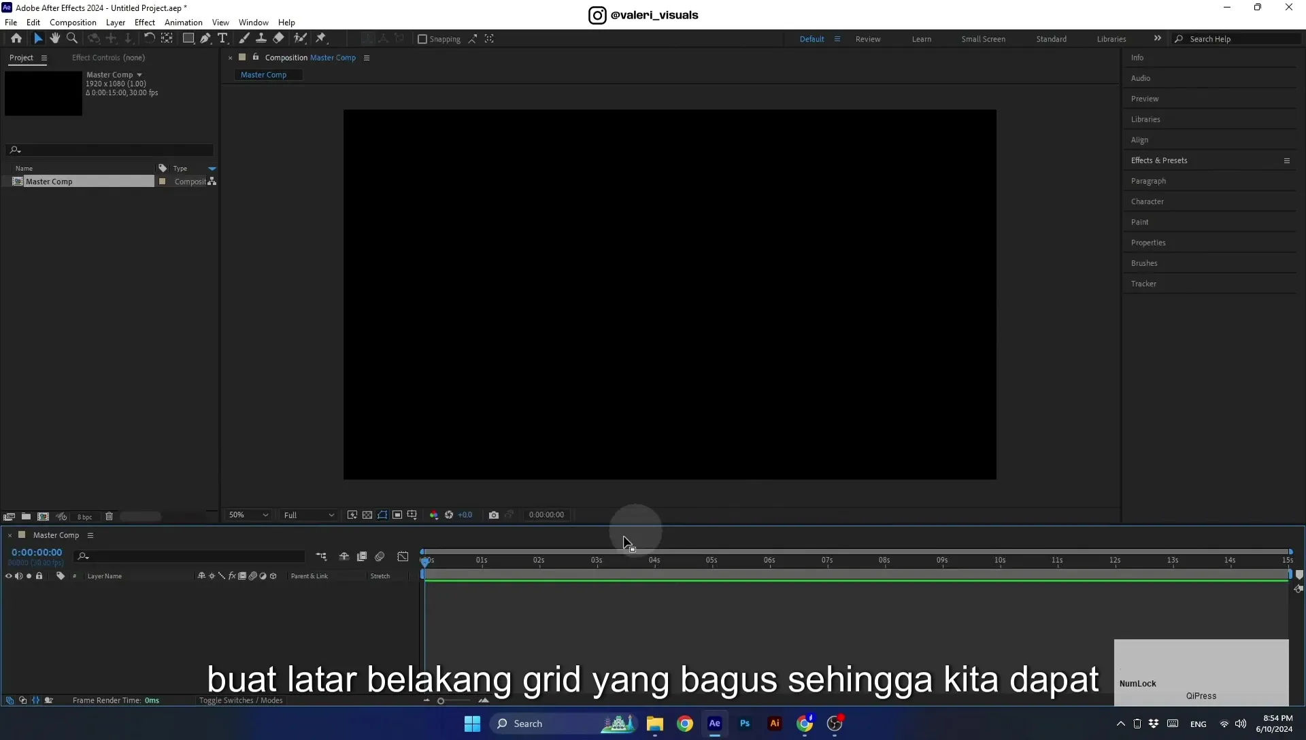Select the Zoom magnifier tool
Viewport: 1306px width, 740px height.
point(72,39)
